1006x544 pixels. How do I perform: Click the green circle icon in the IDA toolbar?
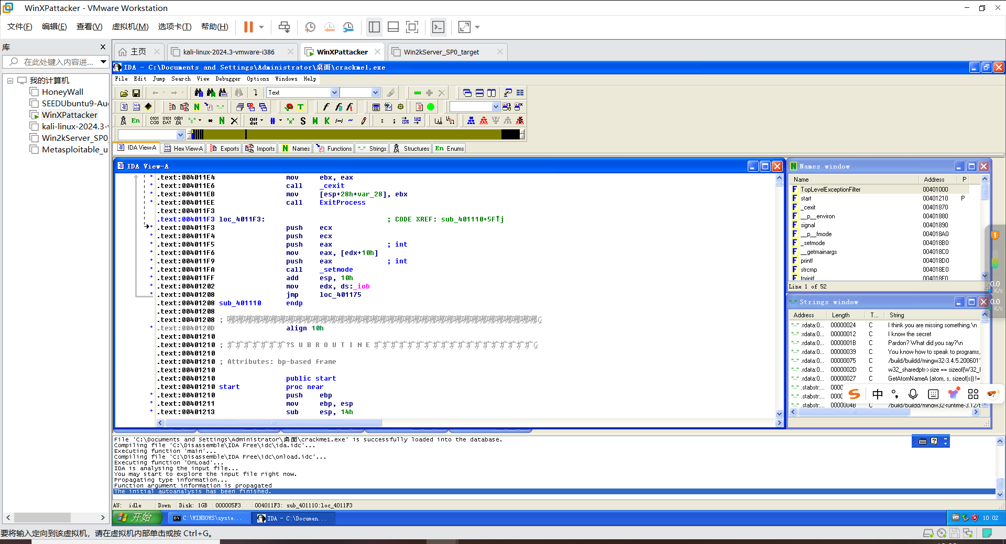pos(431,107)
